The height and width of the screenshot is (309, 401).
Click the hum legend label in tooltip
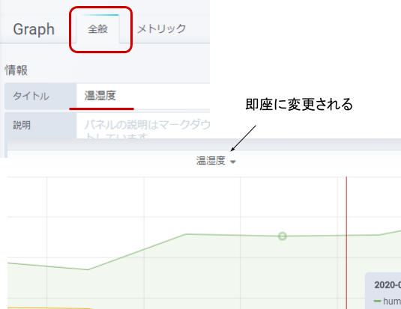392,302
